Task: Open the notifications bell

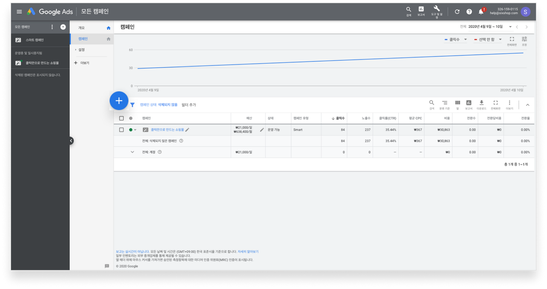Action: tap(481, 12)
